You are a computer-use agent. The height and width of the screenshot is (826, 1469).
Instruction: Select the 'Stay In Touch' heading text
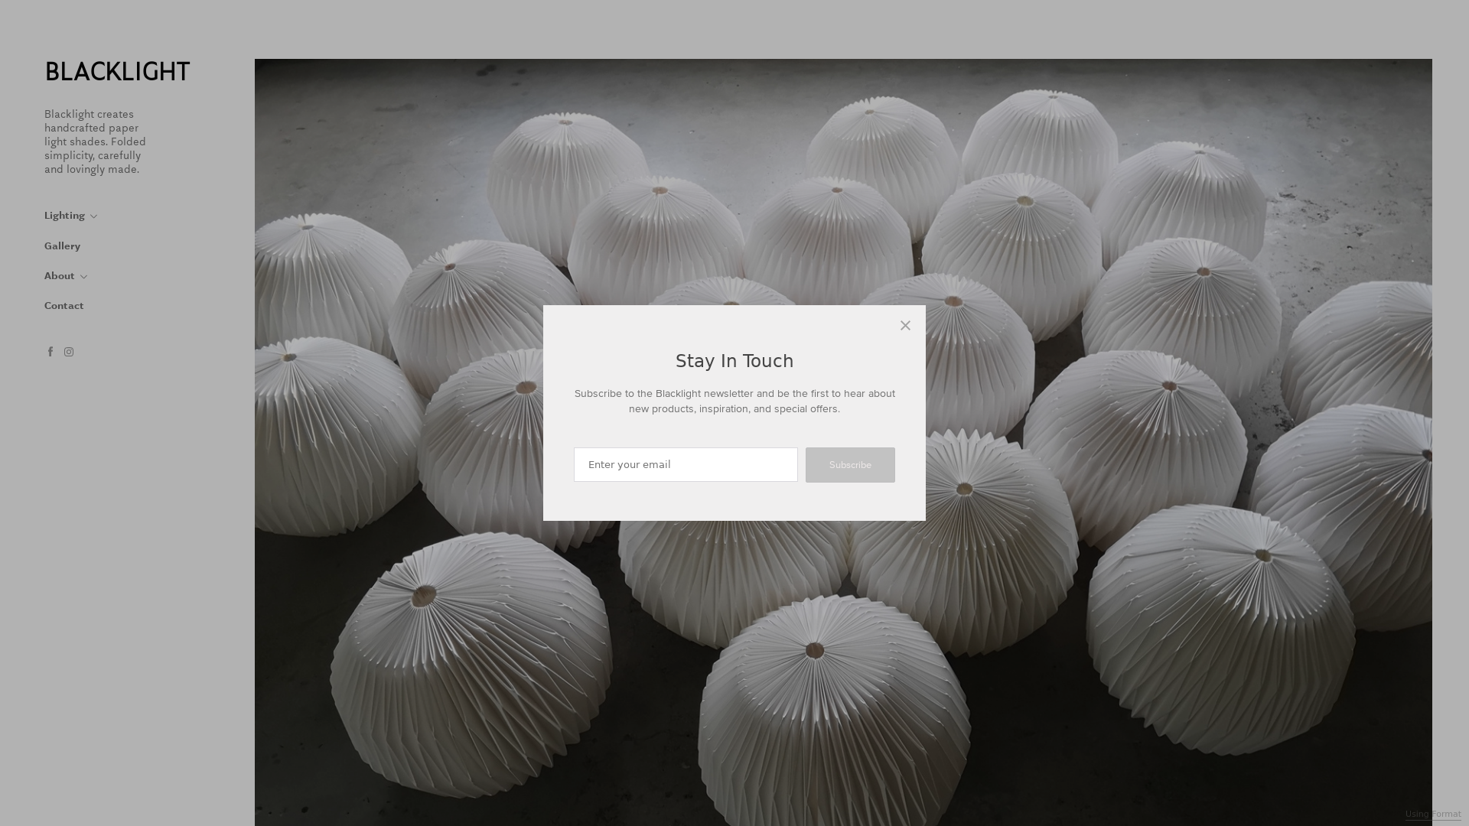pos(734,361)
